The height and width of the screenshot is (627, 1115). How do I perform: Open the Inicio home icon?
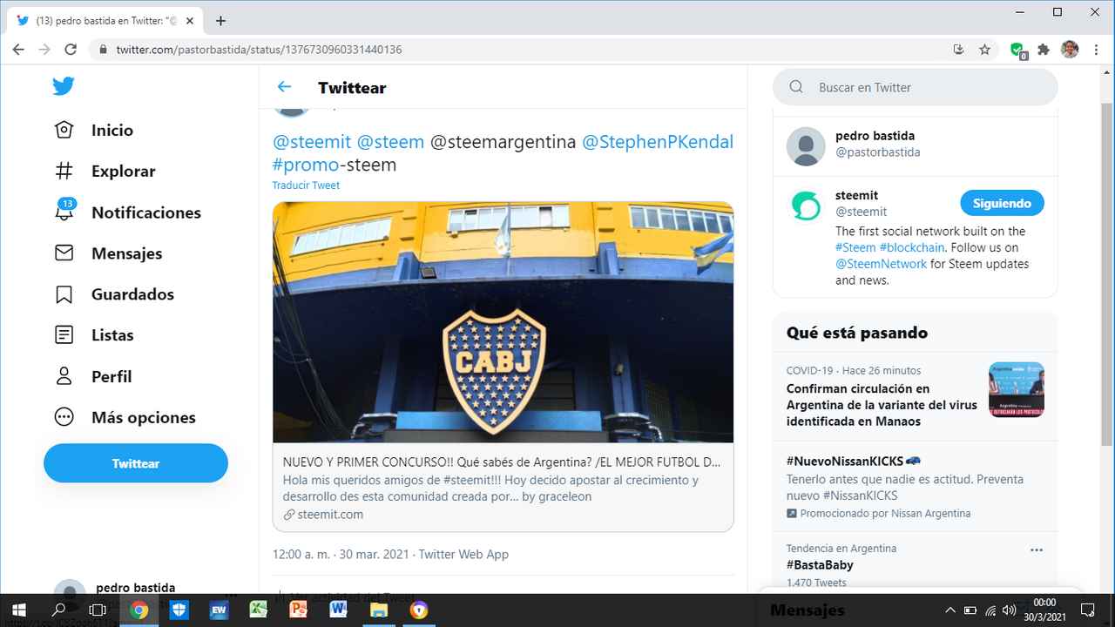coord(64,130)
